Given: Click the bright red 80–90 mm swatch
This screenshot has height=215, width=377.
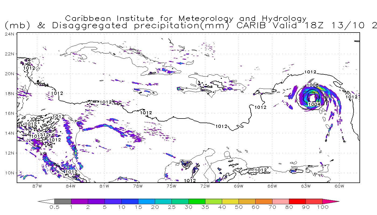Looking at the screenshot, I should 297,201.
